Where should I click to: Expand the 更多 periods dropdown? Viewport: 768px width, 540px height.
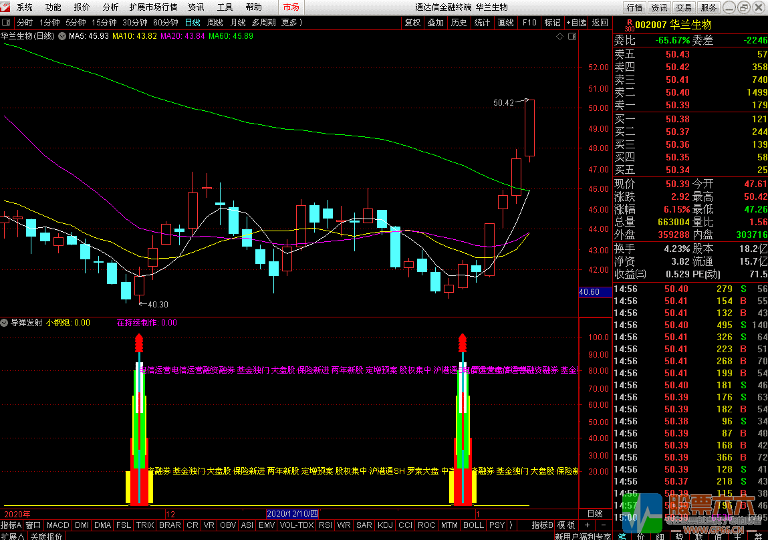tap(291, 22)
